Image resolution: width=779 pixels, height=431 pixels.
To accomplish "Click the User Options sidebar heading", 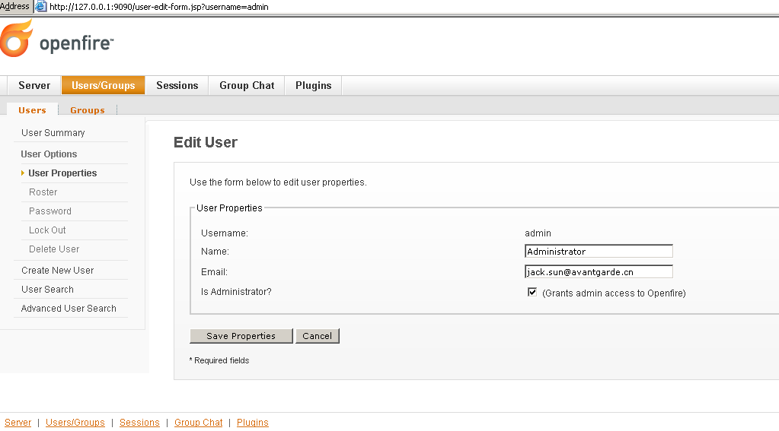I will pos(49,154).
